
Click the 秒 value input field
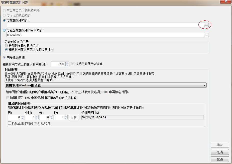[59, 117]
